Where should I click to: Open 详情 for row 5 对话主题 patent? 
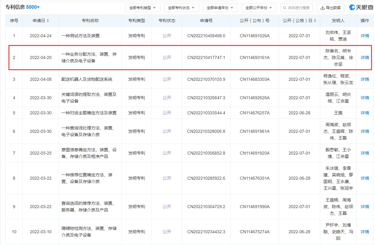pos(365,113)
